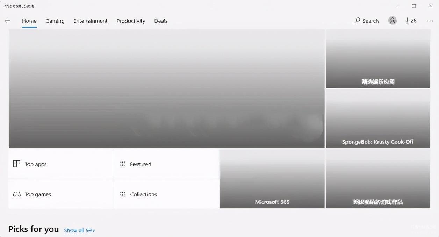Click the back arrow icon
The height and width of the screenshot is (237, 439).
click(7, 21)
